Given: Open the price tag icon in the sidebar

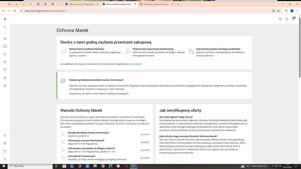Looking at the screenshot, I should pos(5,70).
